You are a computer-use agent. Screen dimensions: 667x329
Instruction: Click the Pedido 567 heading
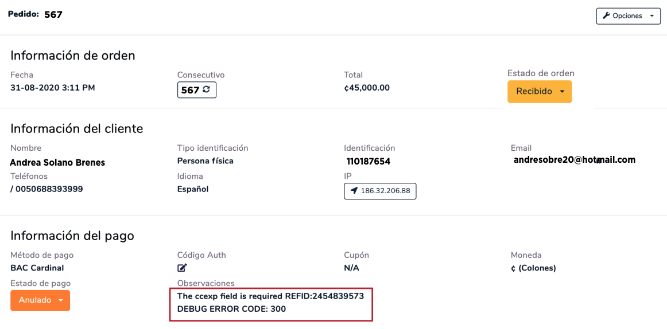click(x=35, y=14)
